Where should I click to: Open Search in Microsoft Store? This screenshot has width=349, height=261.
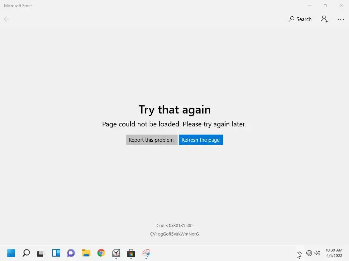coord(300,19)
